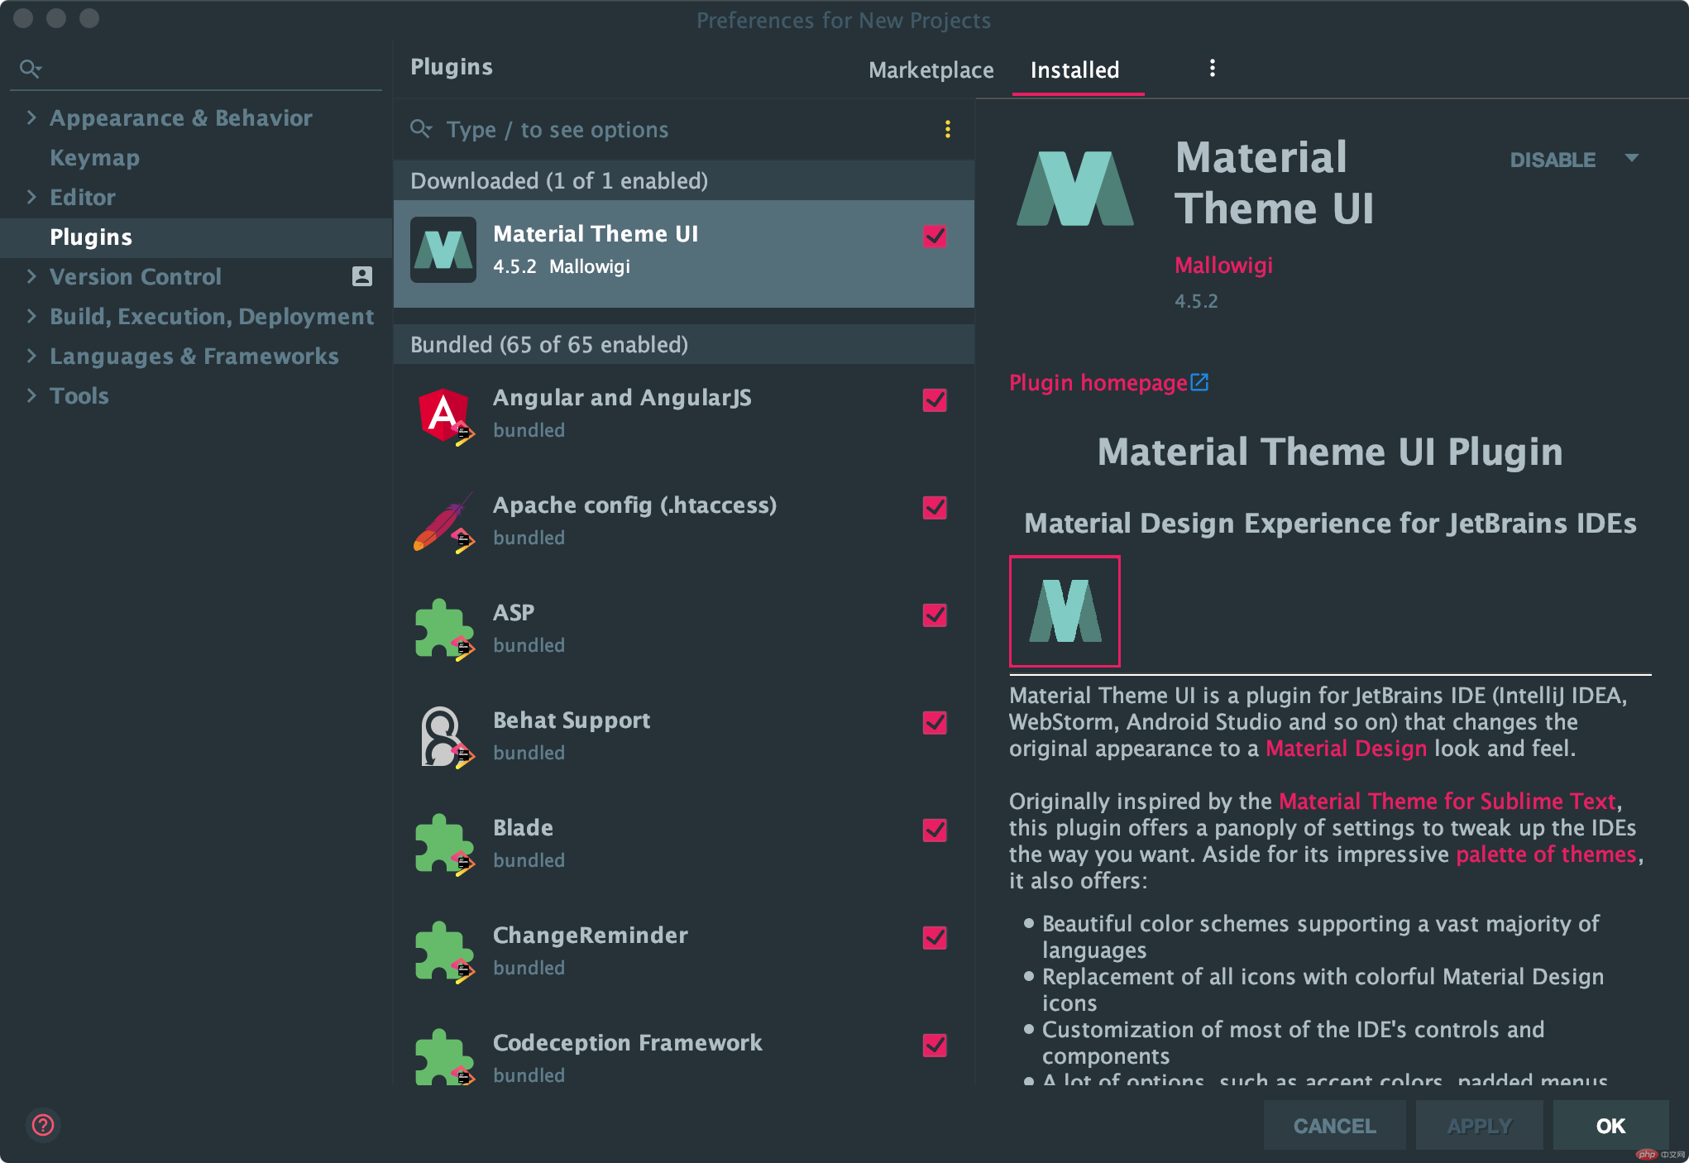Select Keymap in the settings tree
The width and height of the screenshot is (1689, 1163).
(95, 157)
